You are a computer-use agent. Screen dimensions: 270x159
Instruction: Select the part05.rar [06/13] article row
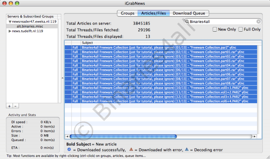tap(161, 70)
